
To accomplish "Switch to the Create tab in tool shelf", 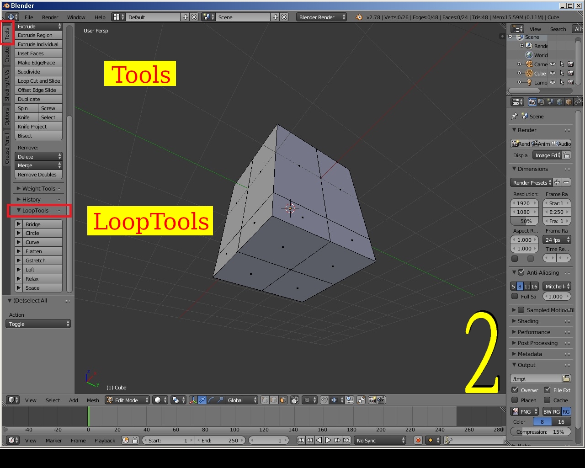I will click(x=6, y=54).
